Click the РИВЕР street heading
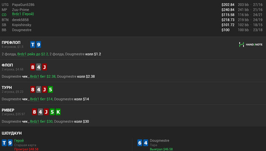This screenshot has height=151, width=266. click(x=8, y=110)
